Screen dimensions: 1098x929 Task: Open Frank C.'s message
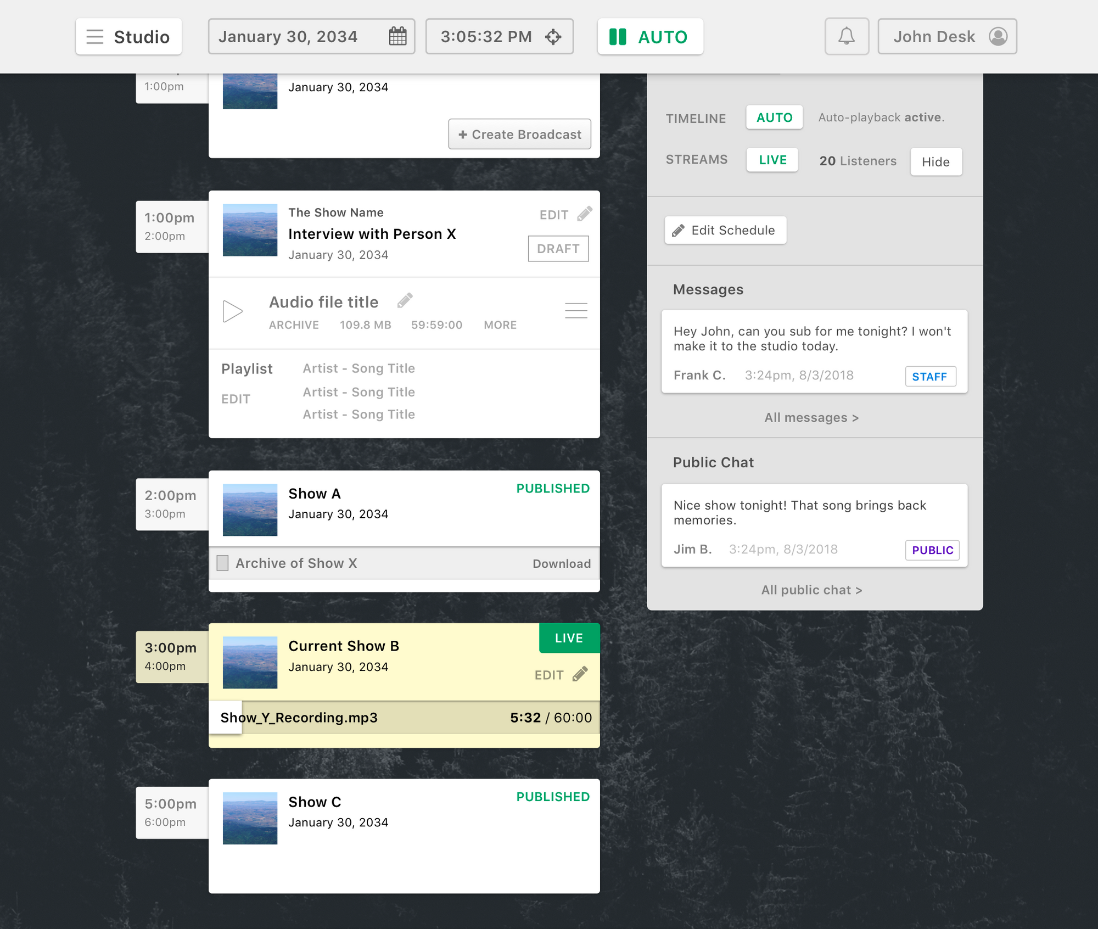tap(815, 351)
